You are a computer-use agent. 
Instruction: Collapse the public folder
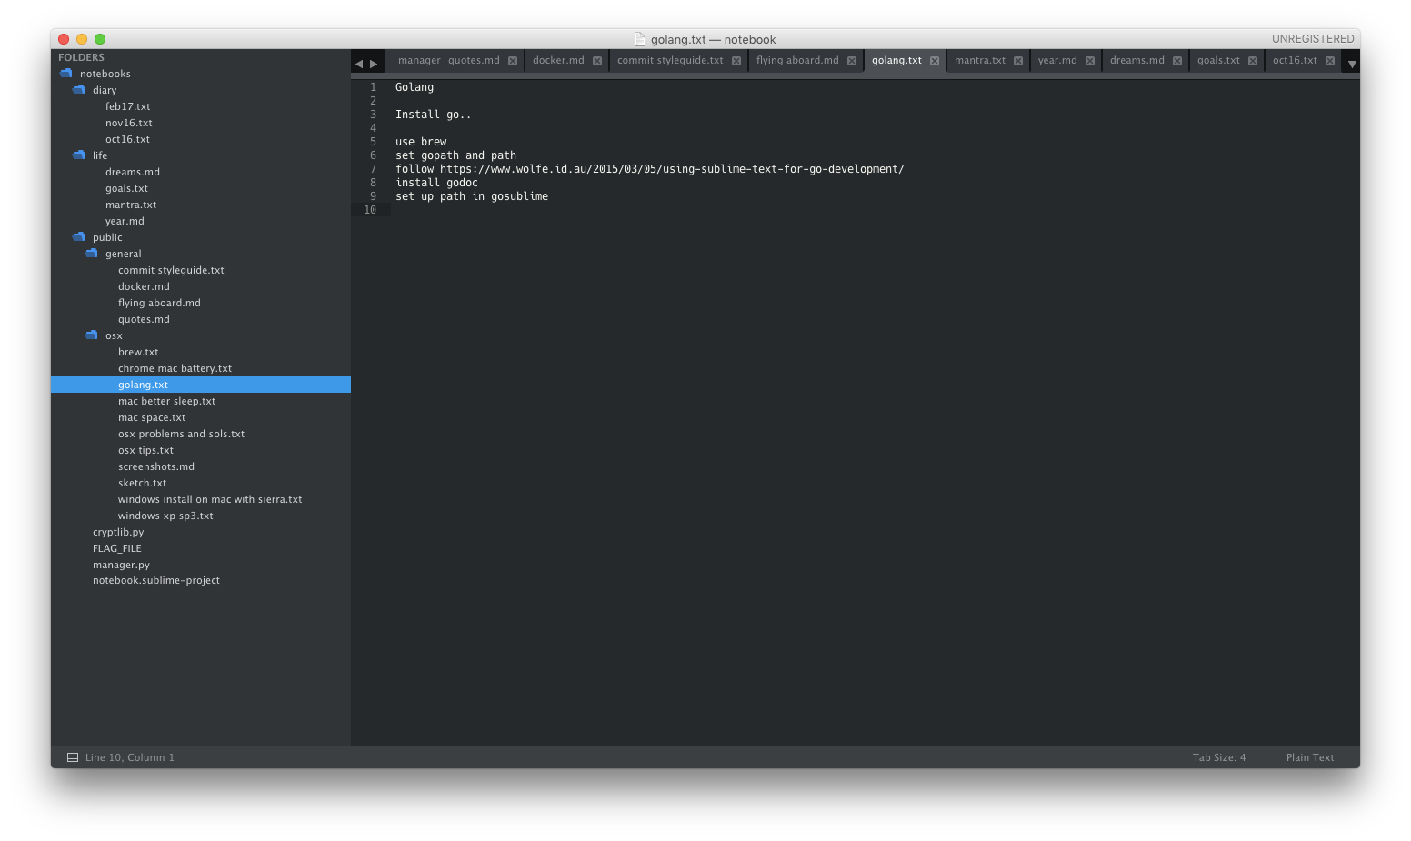pyautogui.click(x=78, y=237)
